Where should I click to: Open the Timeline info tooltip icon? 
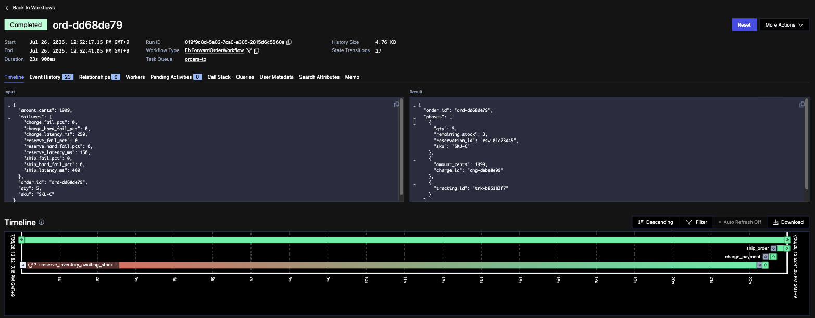[41, 222]
